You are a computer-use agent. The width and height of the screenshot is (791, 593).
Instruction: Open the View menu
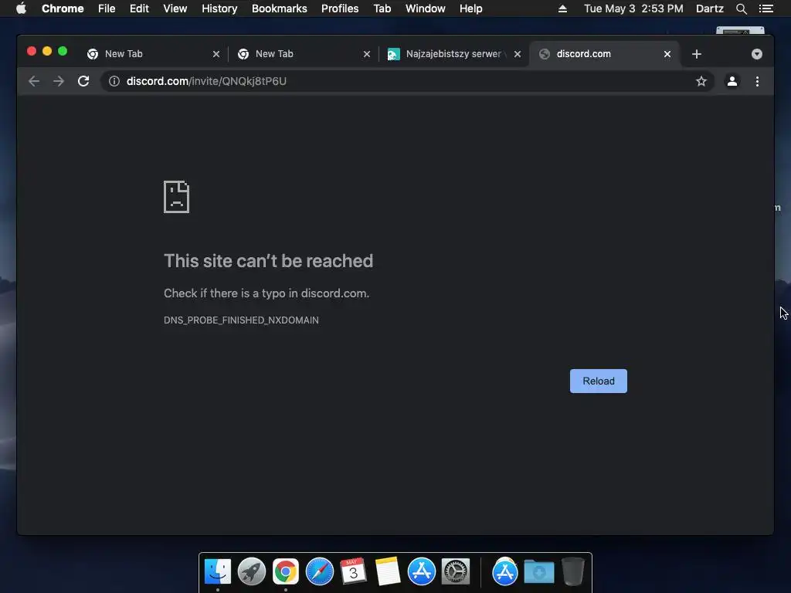175,8
